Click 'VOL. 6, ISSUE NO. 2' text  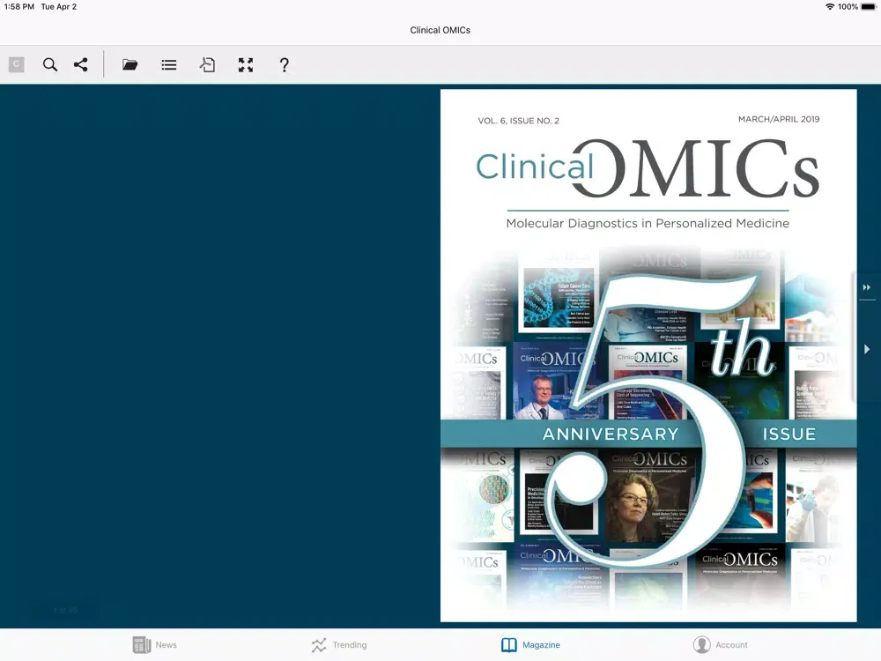click(x=519, y=120)
